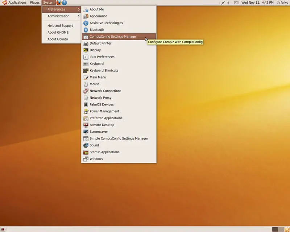Image resolution: width=290 pixels, height=232 pixels.
Task: Select the 'Network Proxy' label
Action: pos(100,98)
